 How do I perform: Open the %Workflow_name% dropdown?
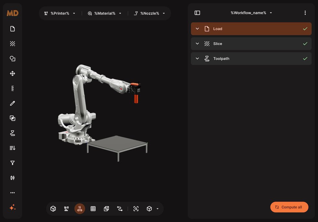pyautogui.click(x=251, y=13)
